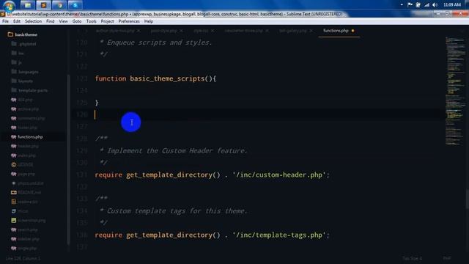The width and height of the screenshot is (469, 264).
Task: Click the volume speaker tray icon
Action: [x=435, y=5]
